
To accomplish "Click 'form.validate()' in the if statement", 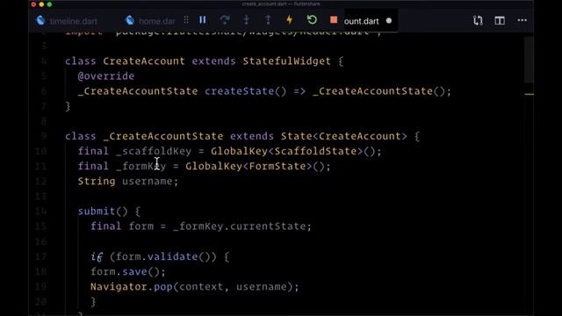I will [163, 256].
